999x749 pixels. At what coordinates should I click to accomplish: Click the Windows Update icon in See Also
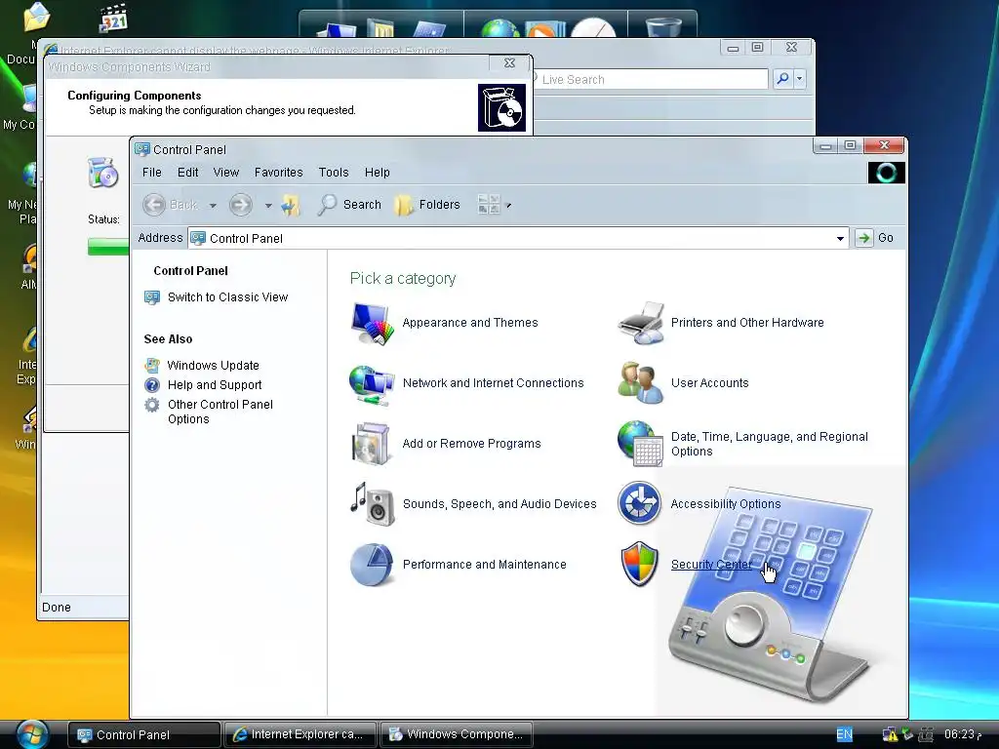pos(152,366)
